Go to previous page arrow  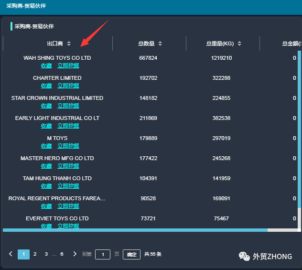pyautogui.click(x=11, y=254)
